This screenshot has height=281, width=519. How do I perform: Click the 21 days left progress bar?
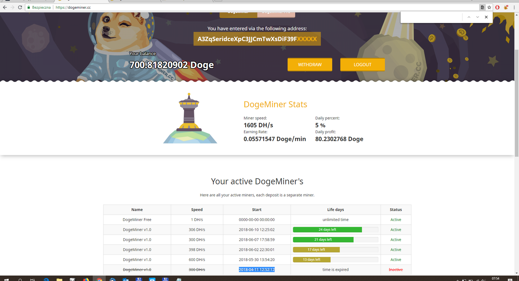tap(335, 240)
